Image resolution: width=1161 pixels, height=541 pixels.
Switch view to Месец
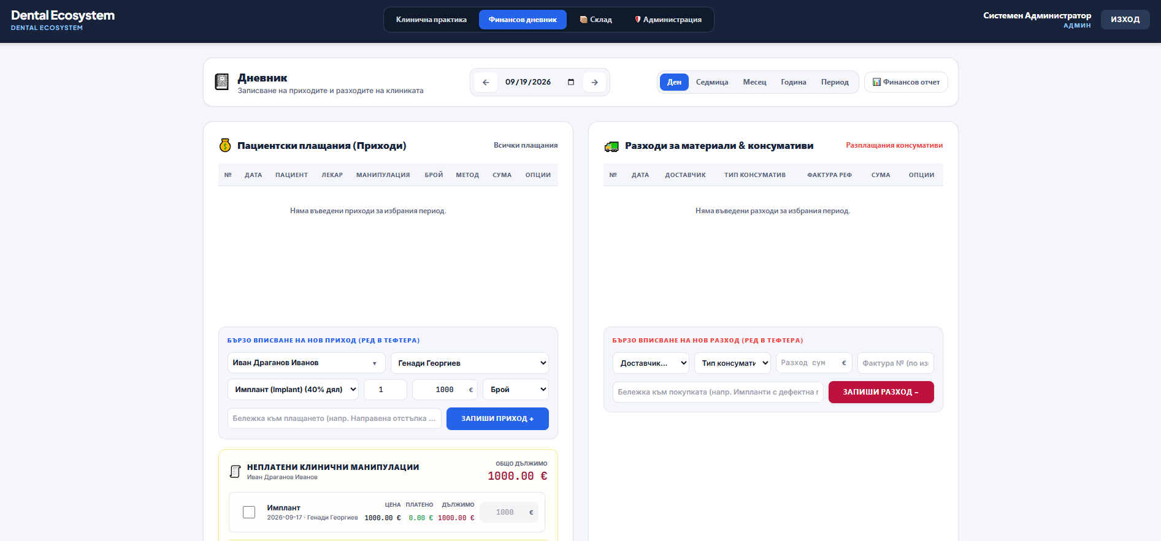click(754, 82)
